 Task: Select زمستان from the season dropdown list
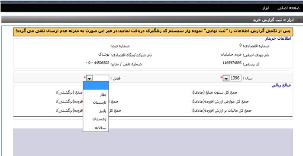click(x=96, y=119)
